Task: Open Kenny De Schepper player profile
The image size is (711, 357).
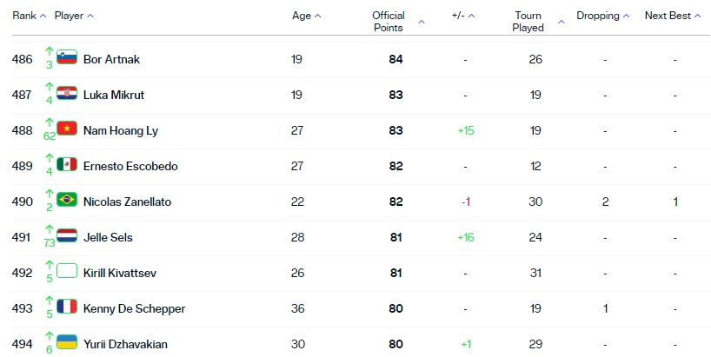Action: pyautogui.click(x=134, y=309)
